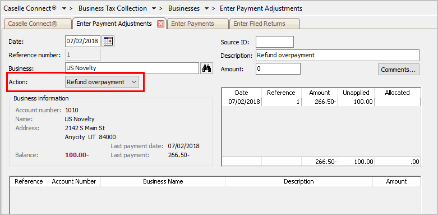
Task: Click Business Tax Collection in breadcrumb
Action: pos(113,8)
